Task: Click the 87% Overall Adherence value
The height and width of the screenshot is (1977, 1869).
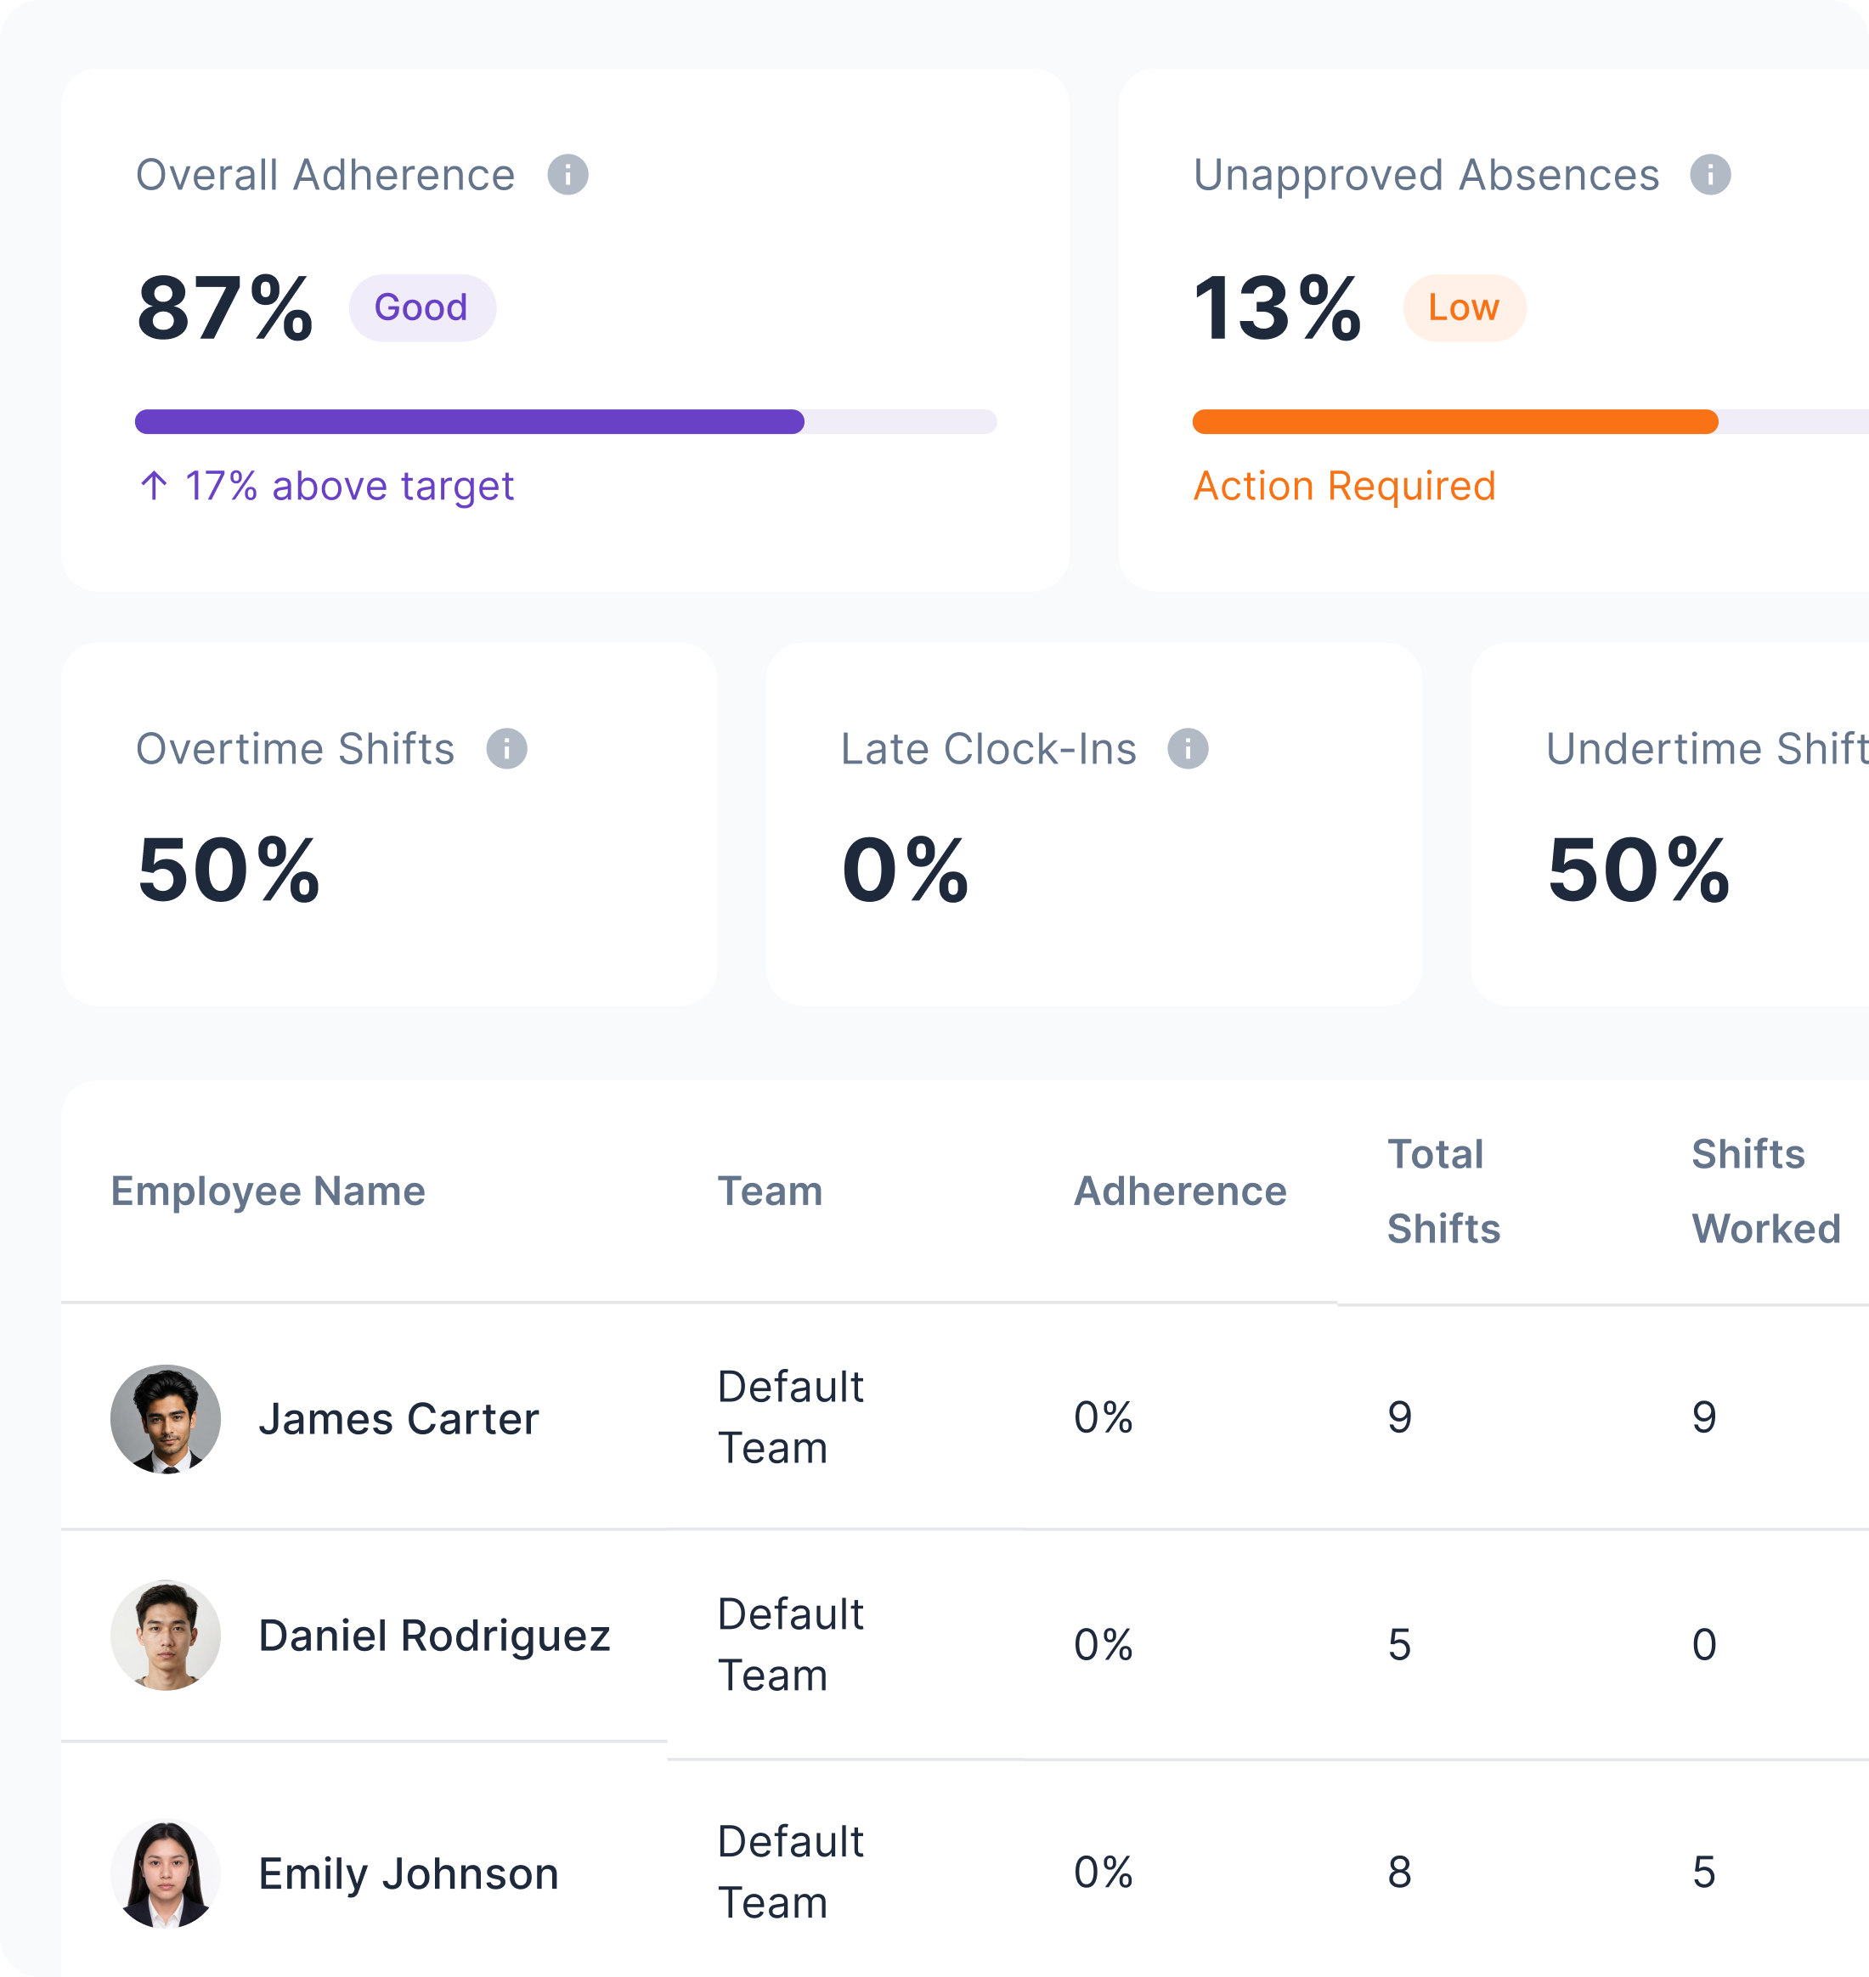Action: (x=225, y=309)
